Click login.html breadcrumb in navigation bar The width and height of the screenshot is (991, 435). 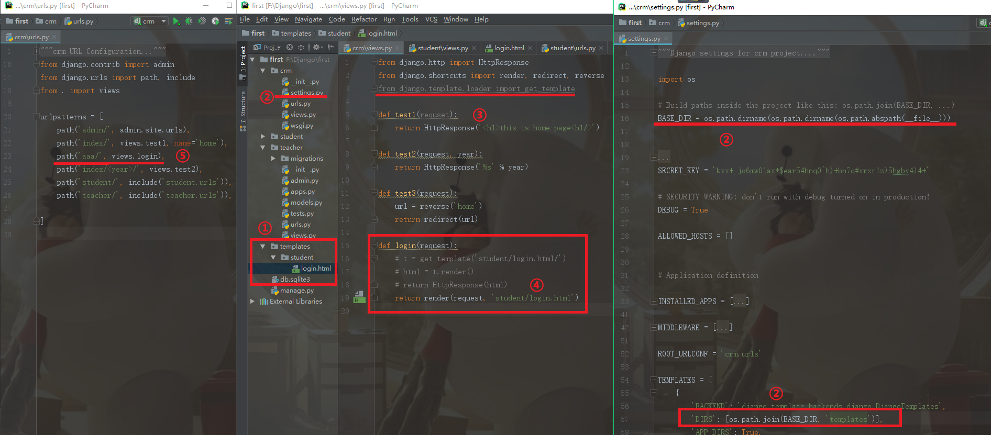click(x=378, y=34)
